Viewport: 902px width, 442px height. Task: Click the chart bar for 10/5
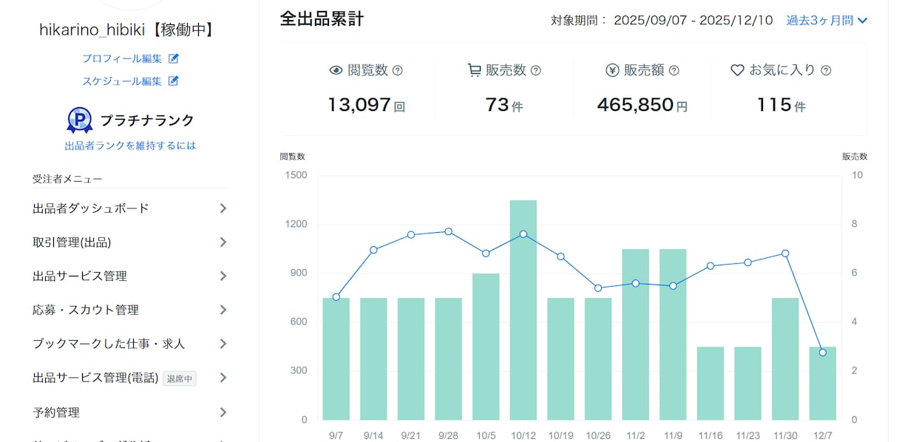point(486,347)
